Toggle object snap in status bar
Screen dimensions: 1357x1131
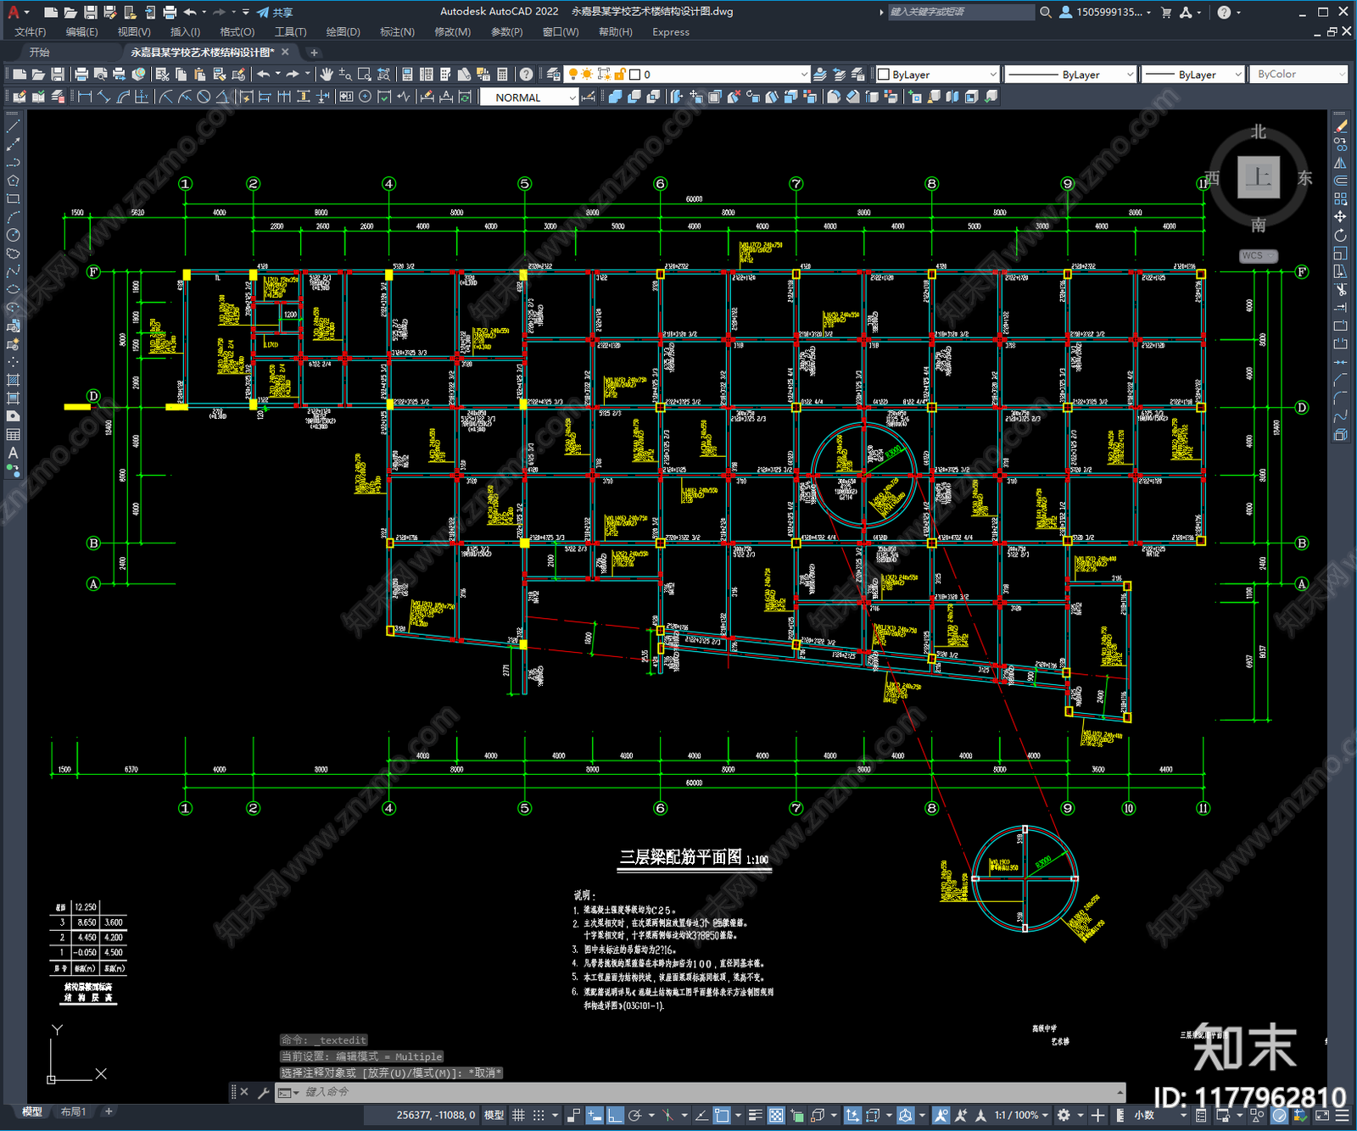click(722, 1115)
